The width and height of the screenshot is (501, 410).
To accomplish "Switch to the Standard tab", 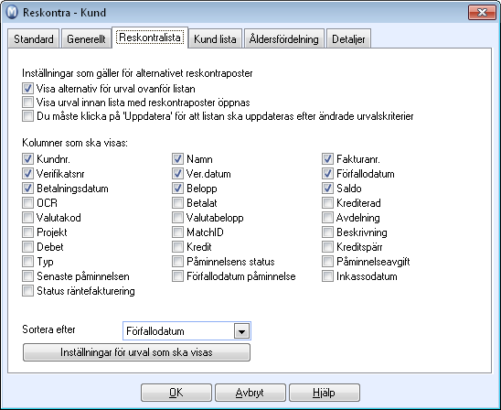I will click(34, 39).
